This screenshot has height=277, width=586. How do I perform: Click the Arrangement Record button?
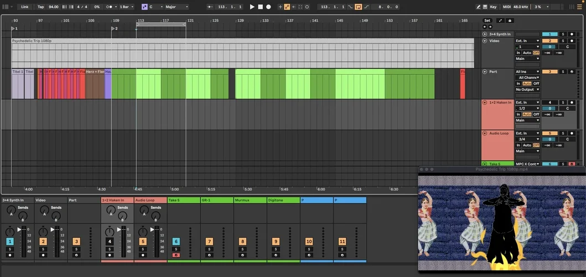[268, 7]
